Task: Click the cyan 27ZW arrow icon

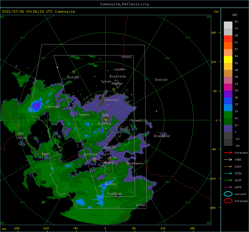Action: pos(228,174)
